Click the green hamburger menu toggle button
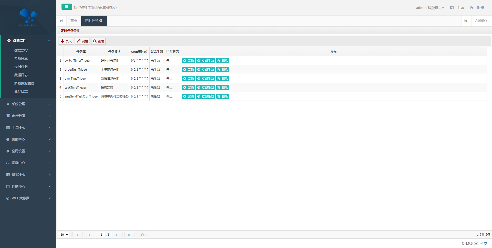 pyautogui.click(x=67, y=7)
